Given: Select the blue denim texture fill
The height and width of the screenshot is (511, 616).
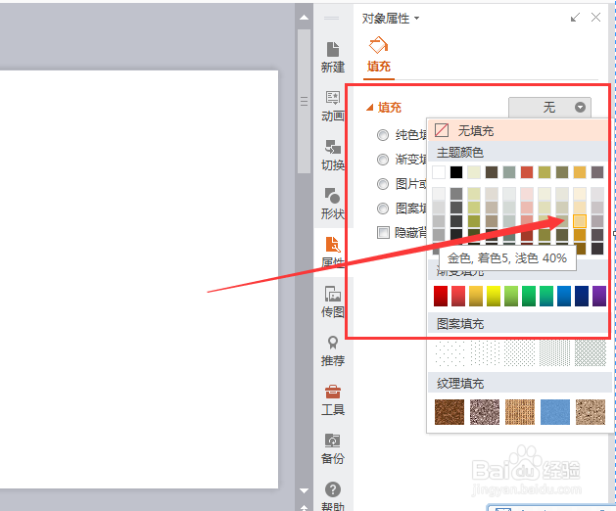Looking at the screenshot, I should coord(555,412).
